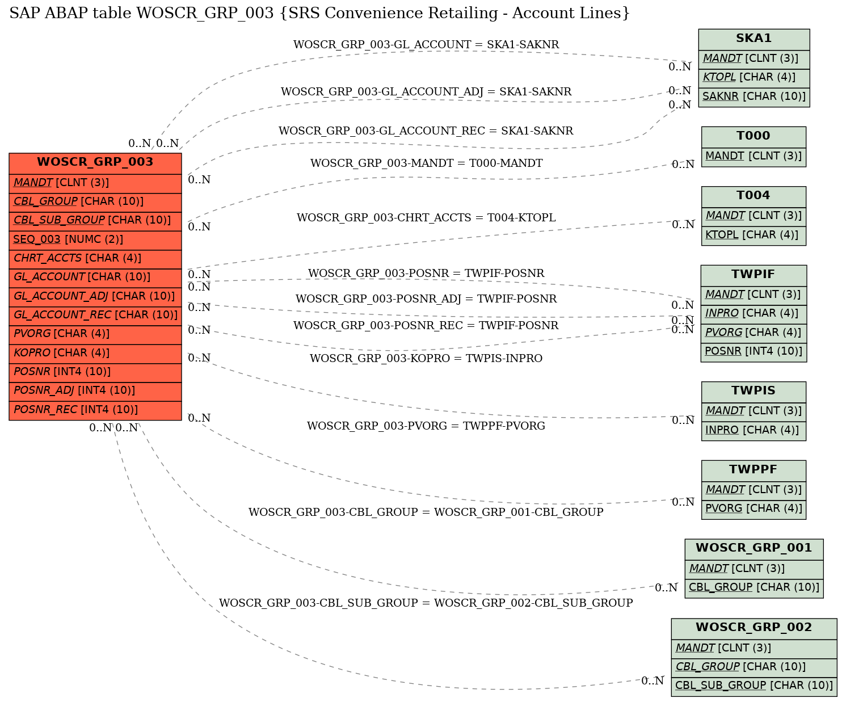The height and width of the screenshot is (702, 846).
Task: Click the diagram title SAP ABAP table WOSCR_GRP_003
Action: (319, 13)
